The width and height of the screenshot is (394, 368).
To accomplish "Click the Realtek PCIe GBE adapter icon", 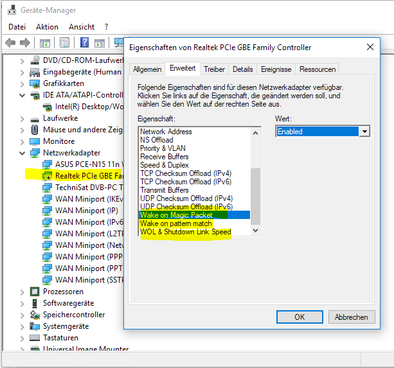I will coord(47,176).
